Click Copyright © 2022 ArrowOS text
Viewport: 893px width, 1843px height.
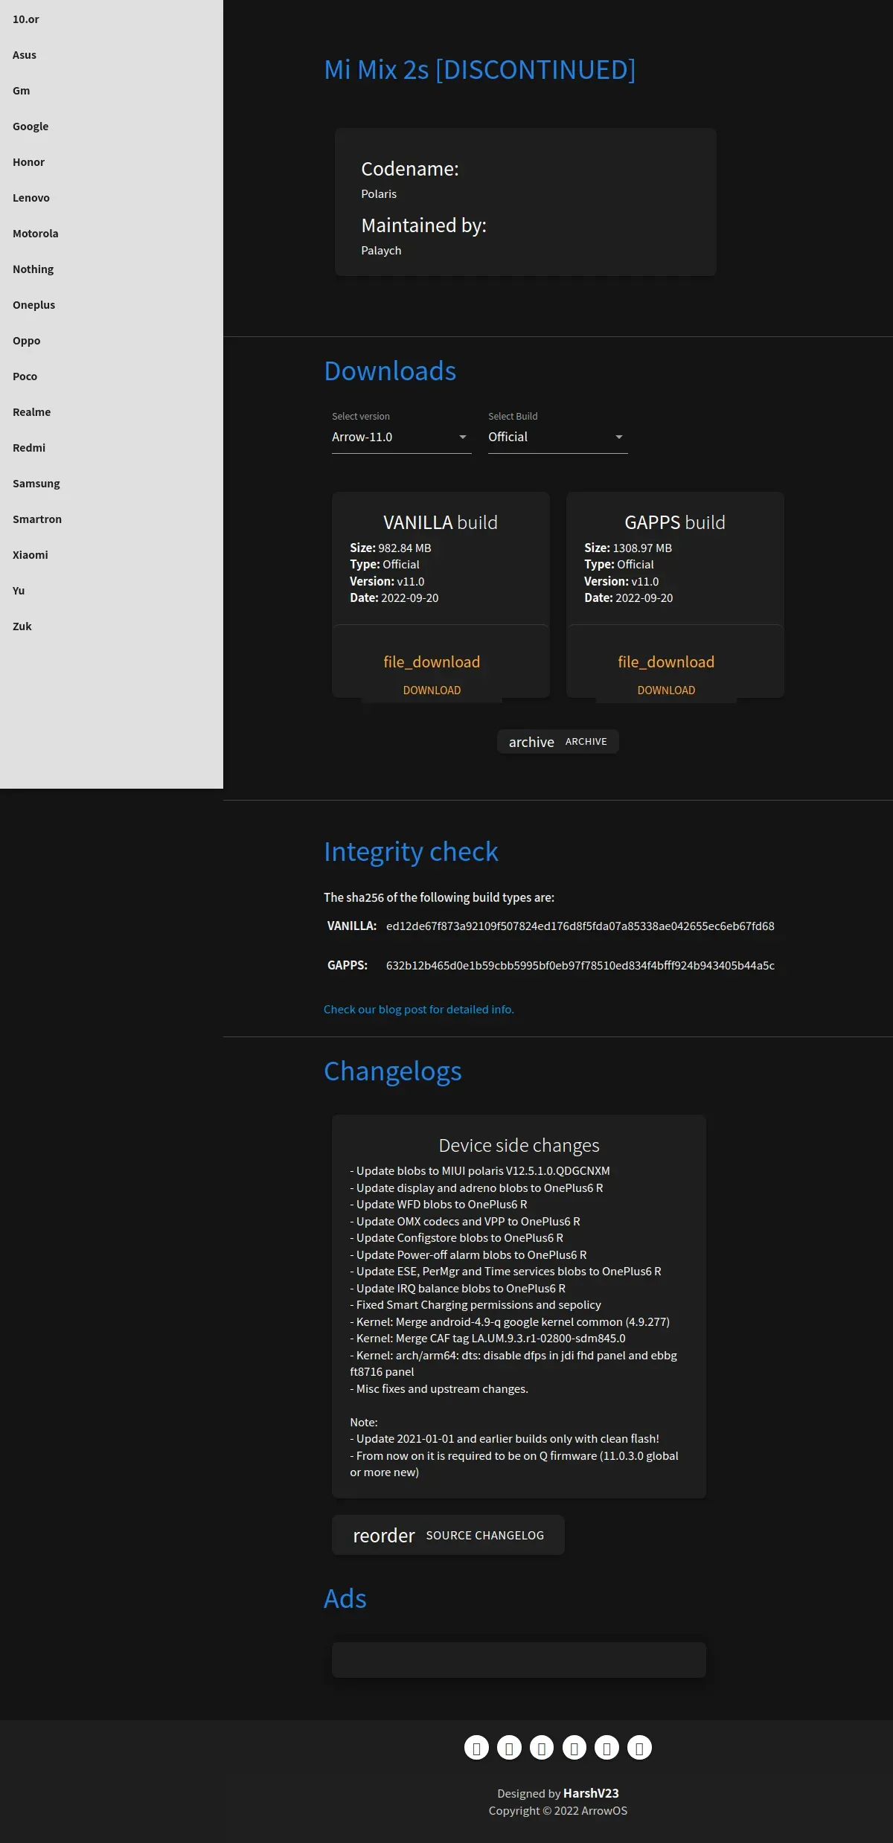[x=558, y=1811]
